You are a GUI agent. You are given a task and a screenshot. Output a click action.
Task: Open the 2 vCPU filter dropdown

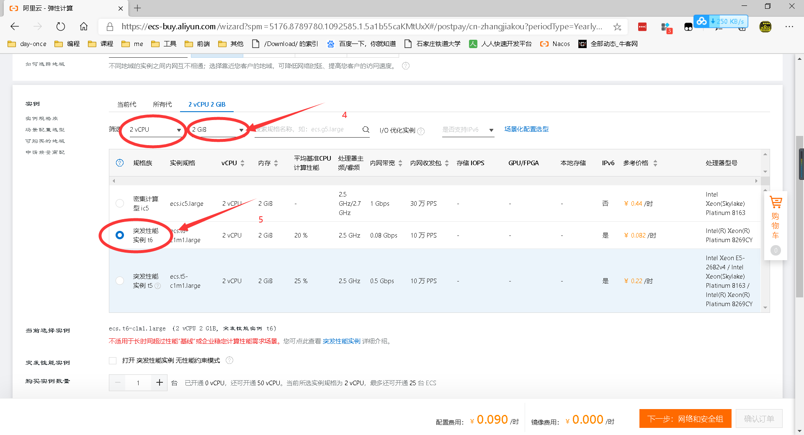click(x=155, y=130)
